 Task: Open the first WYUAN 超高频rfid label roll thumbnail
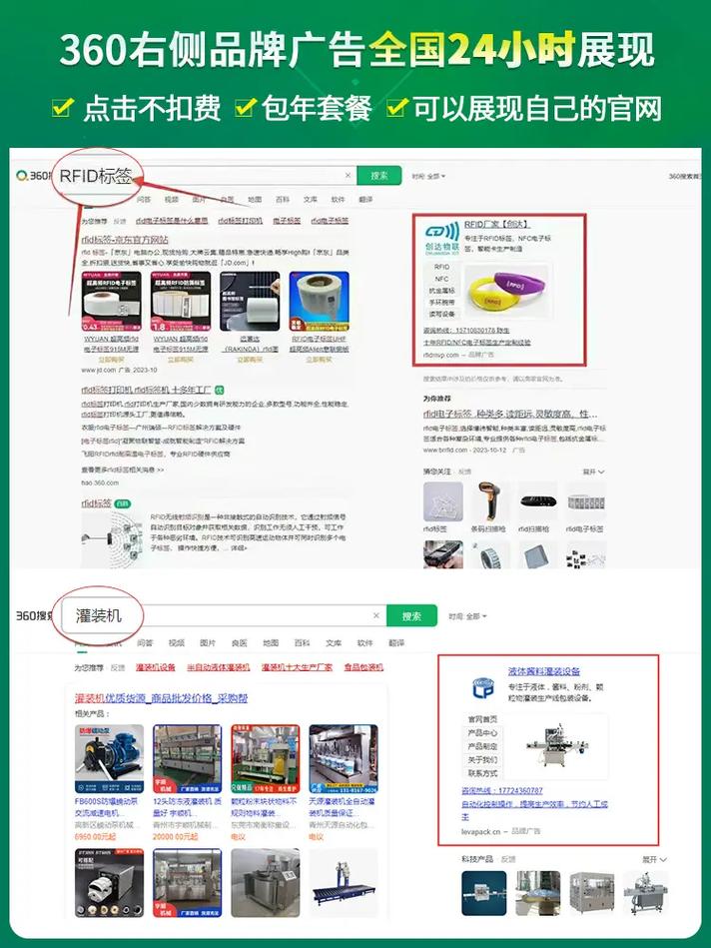click(x=111, y=301)
